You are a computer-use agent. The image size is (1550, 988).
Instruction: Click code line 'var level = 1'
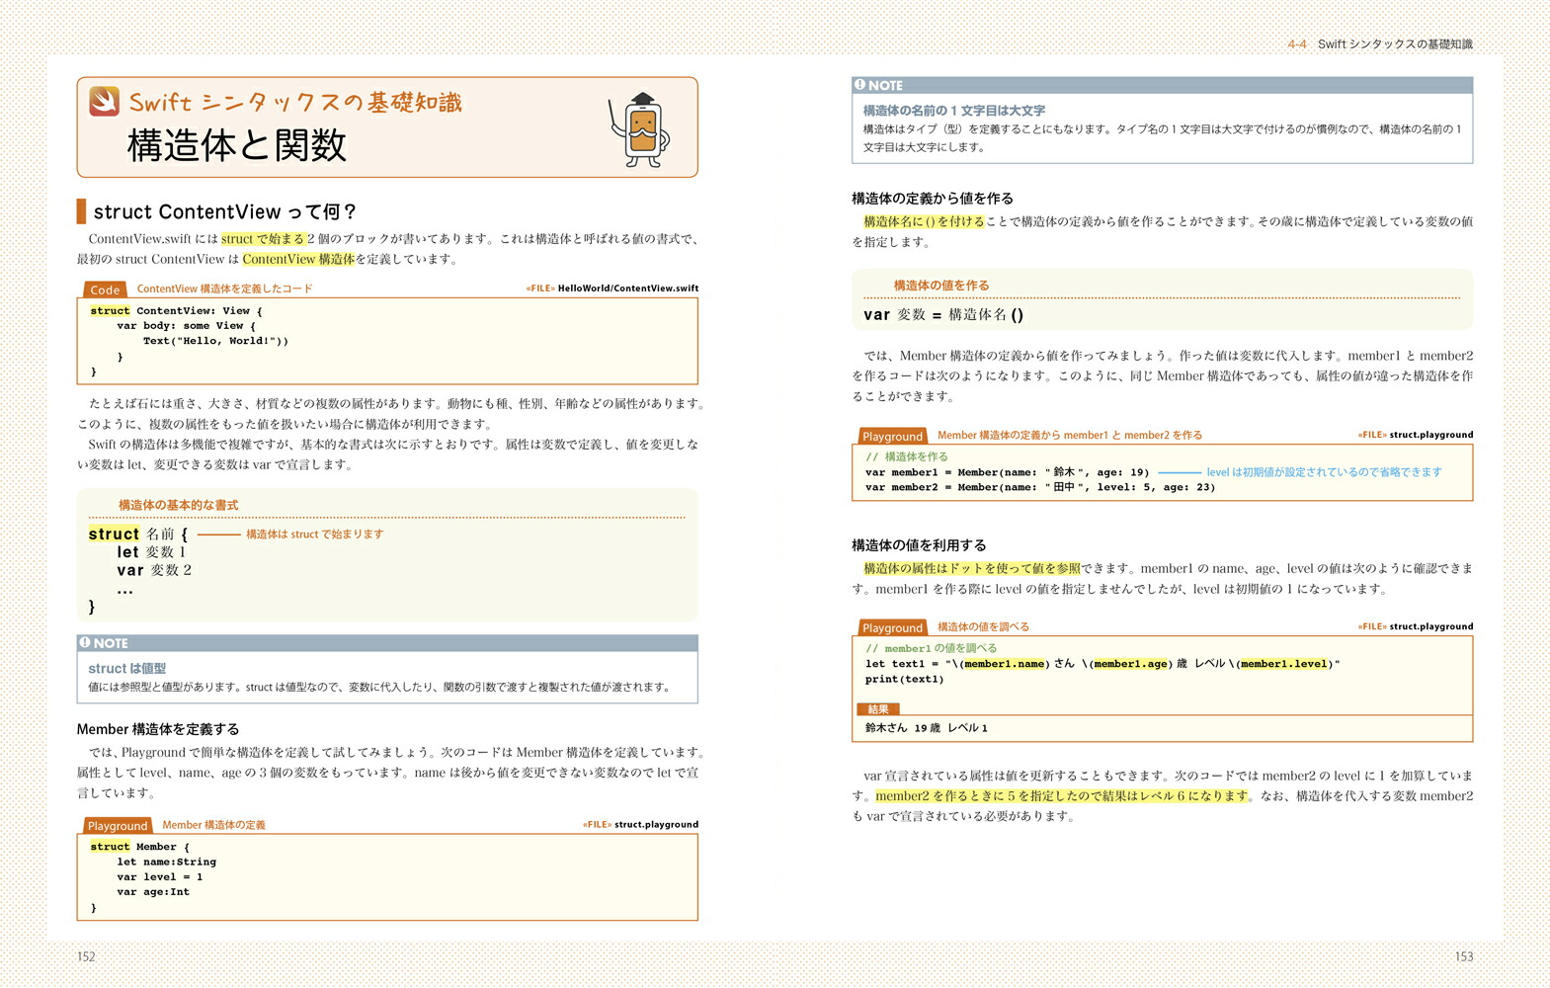(x=159, y=876)
